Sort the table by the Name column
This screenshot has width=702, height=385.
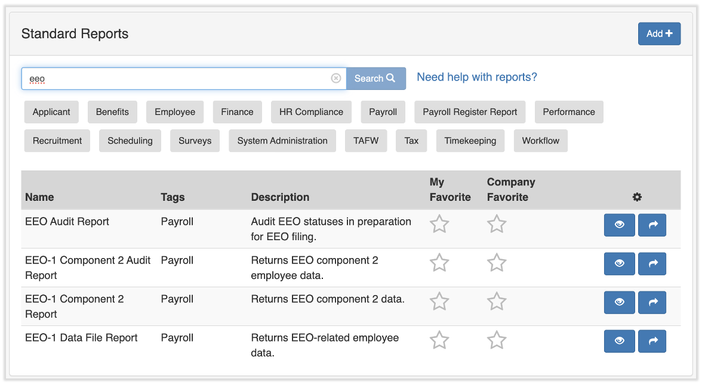(39, 197)
